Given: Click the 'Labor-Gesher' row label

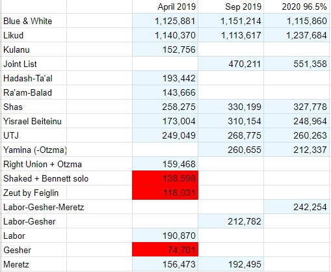Looking at the screenshot, I should coord(29,221).
